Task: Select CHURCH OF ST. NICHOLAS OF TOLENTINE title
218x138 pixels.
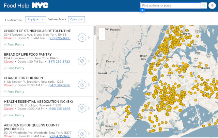Action: 37,31
